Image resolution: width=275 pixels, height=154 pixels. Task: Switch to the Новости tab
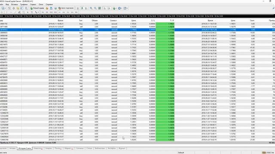tap(38, 148)
